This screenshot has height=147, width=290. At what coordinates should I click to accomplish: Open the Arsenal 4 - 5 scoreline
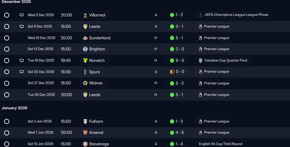[177, 133]
